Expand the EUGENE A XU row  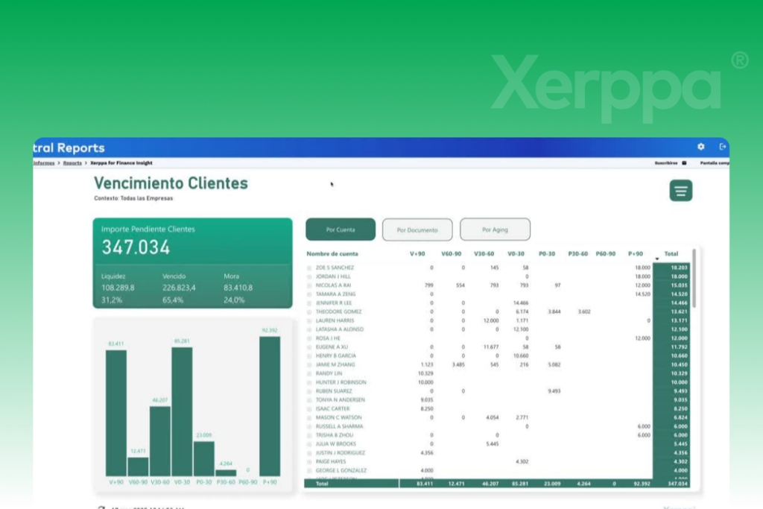point(309,347)
